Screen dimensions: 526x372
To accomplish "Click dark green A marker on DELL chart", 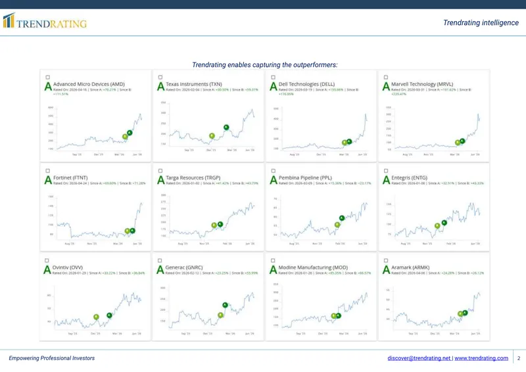I will click(349, 141).
